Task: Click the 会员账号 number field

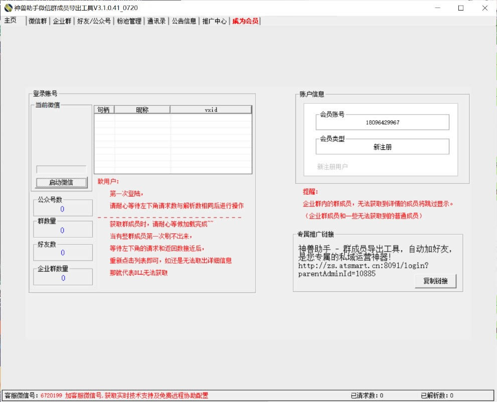Action: click(382, 122)
